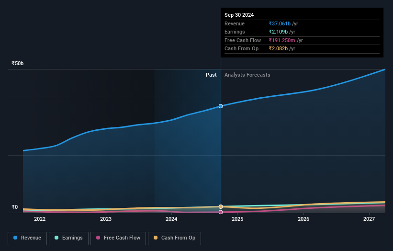Click the Free Cash Flow label in tooltip
393x251 pixels.
243,40
